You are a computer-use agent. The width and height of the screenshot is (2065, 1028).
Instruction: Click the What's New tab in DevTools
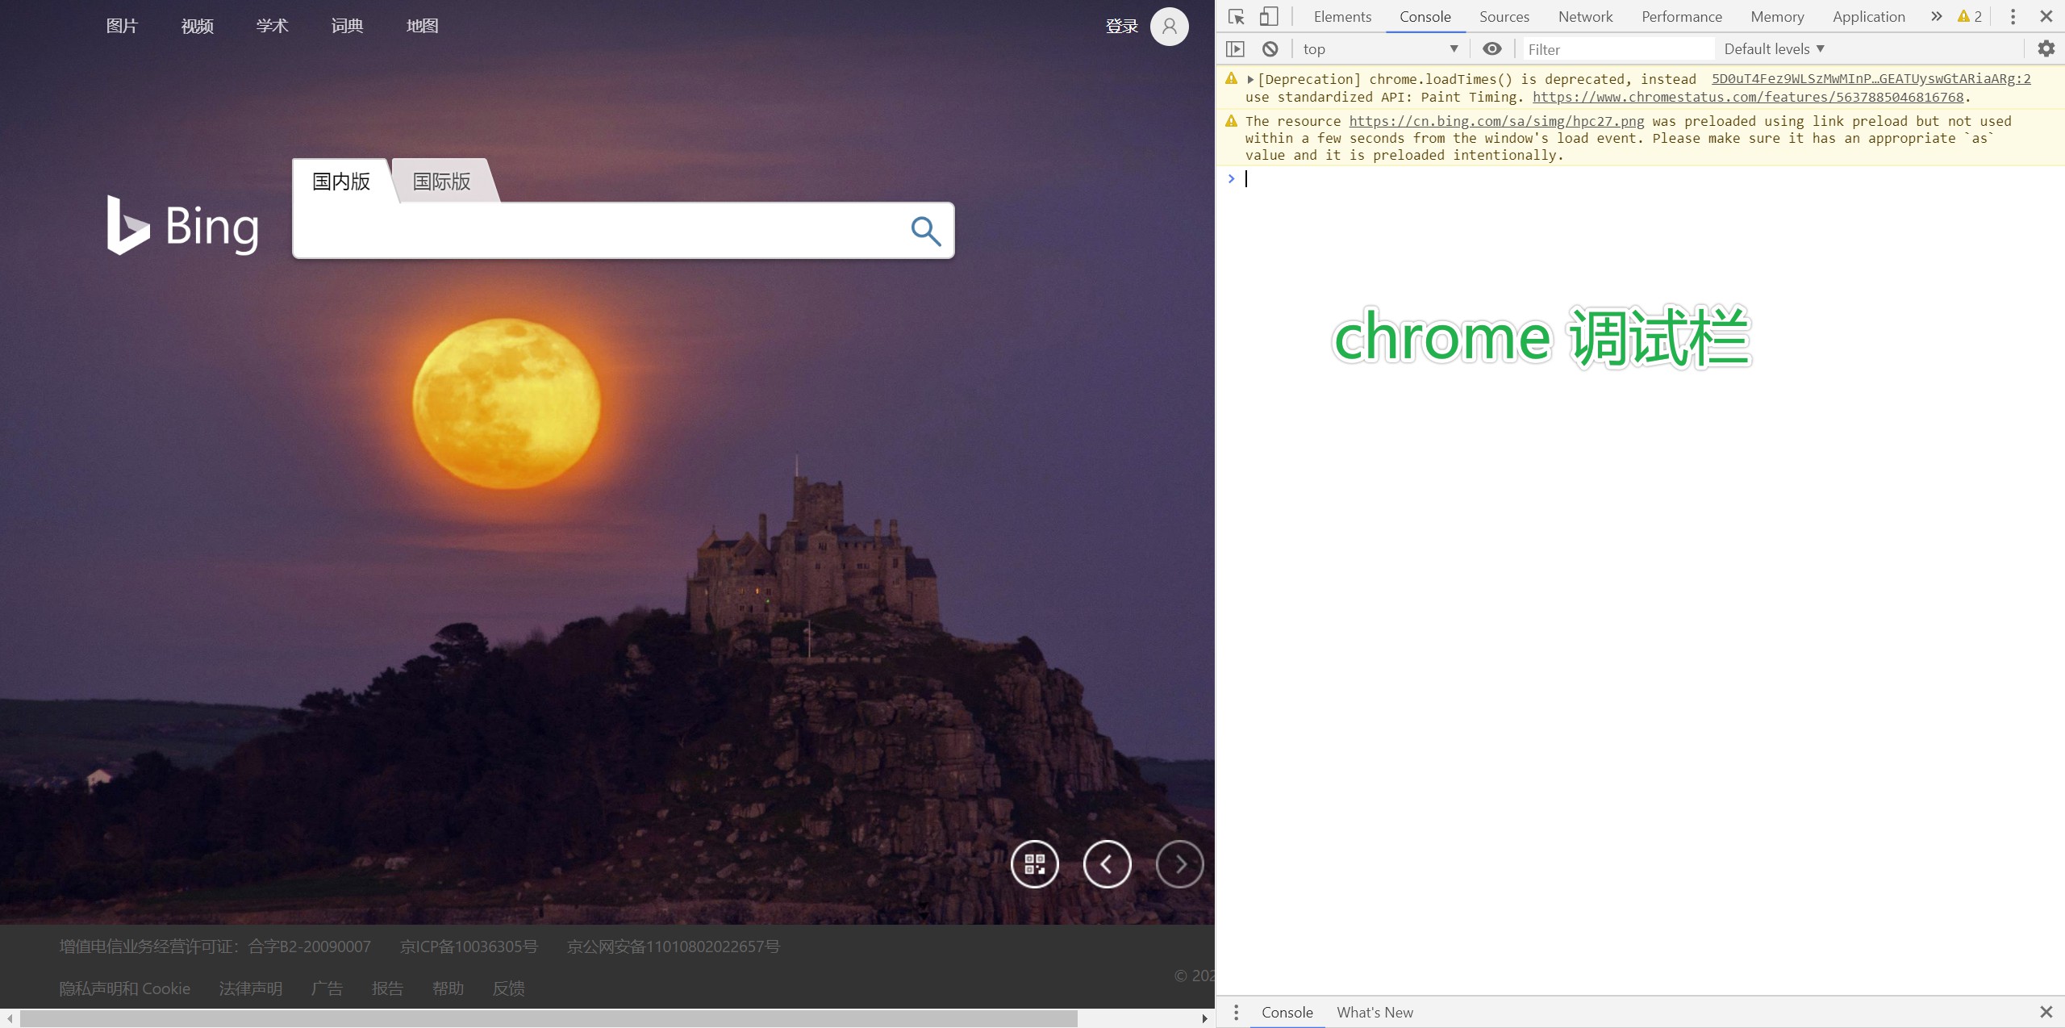click(x=1375, y=1012)
